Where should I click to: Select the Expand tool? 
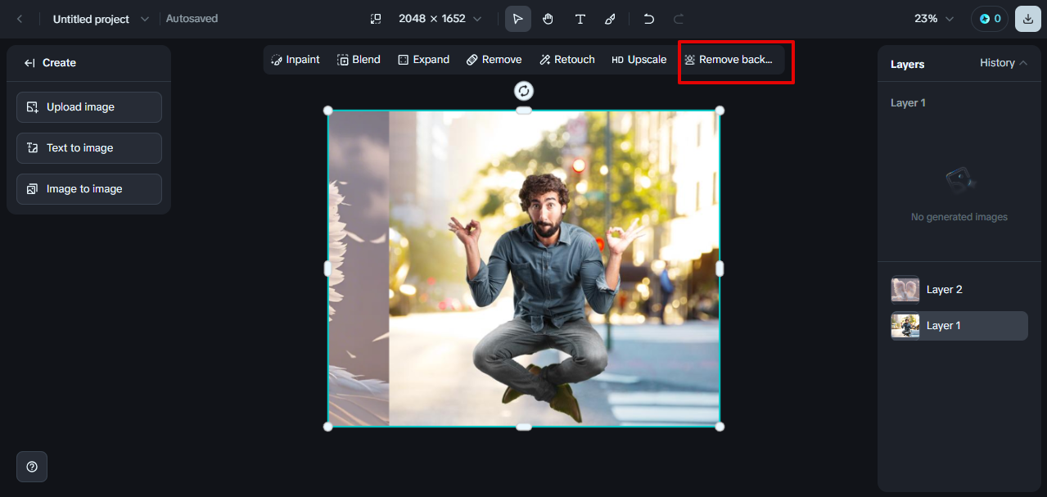click(x=423, y=60)
